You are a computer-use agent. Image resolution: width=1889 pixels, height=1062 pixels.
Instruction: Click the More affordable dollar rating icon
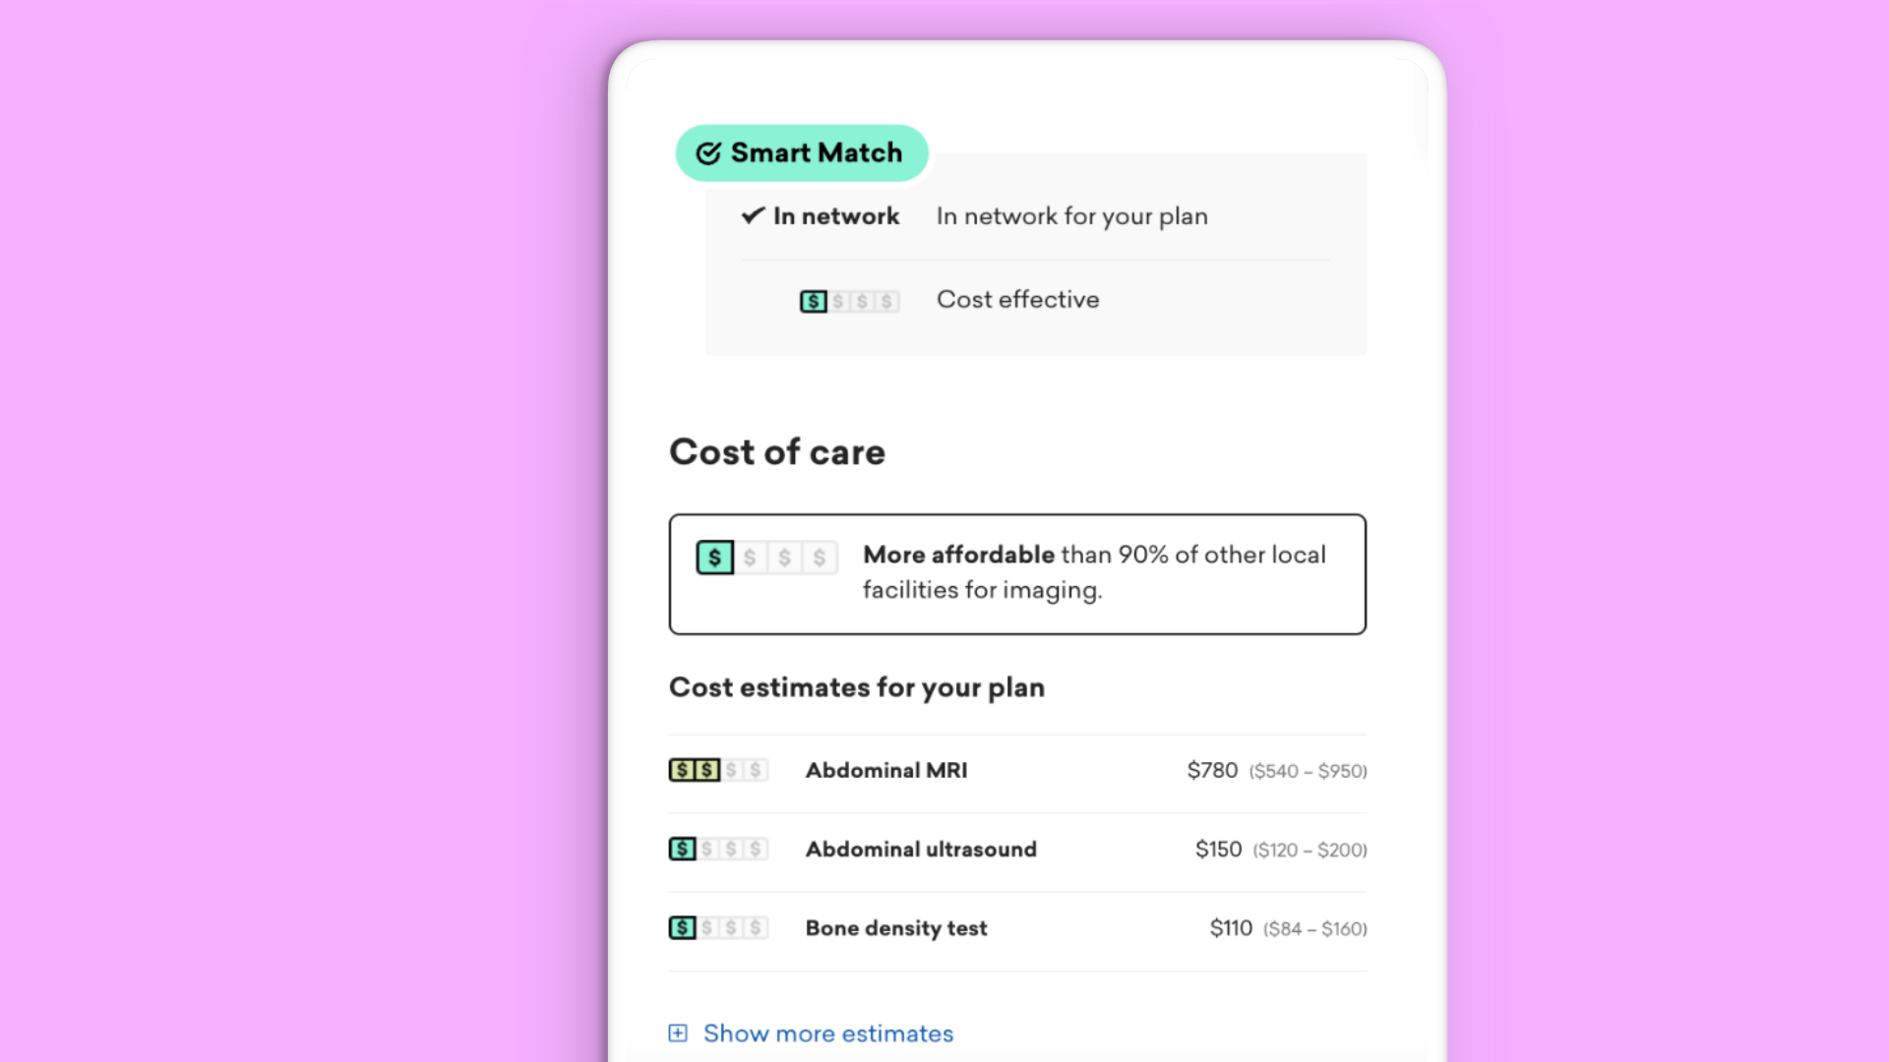point(766,558)
